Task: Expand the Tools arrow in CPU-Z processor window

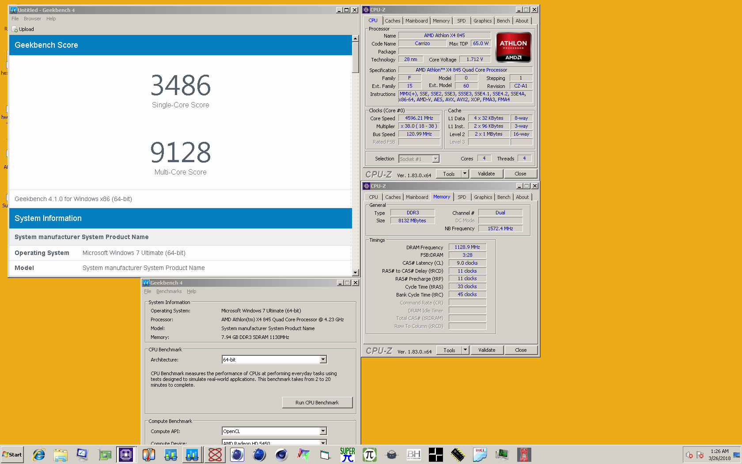Action: (x=465, y=174)
